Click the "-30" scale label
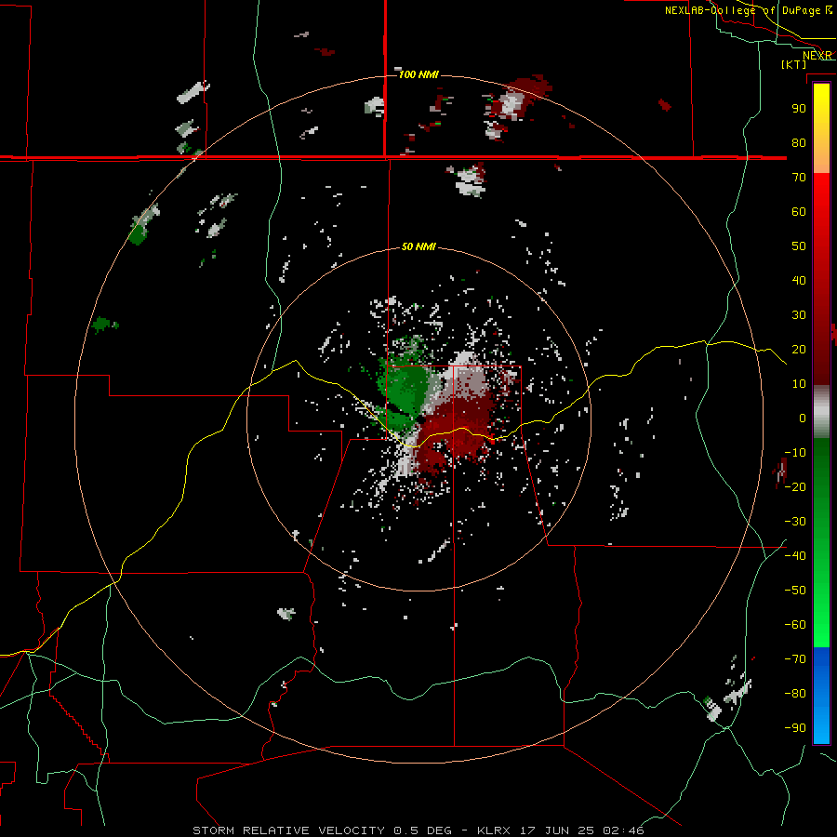The image size is (837, 837). [795, 522]
